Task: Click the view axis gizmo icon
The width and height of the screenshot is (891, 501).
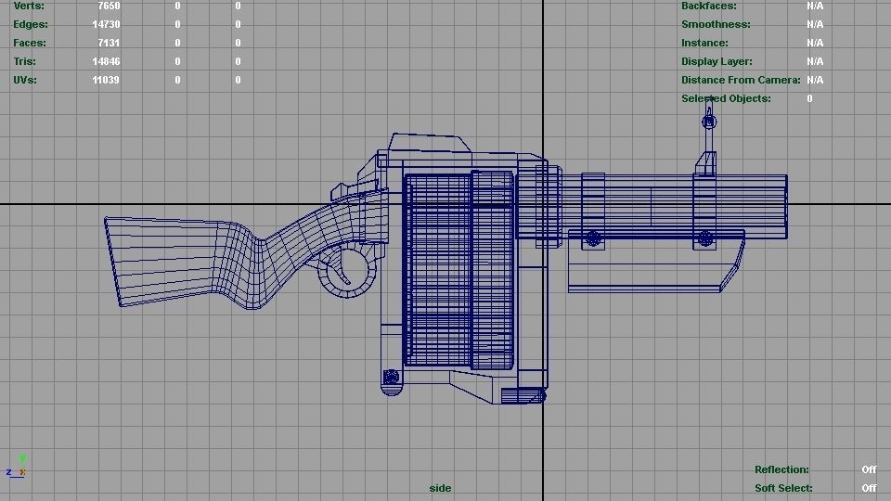Action: click(x=16, y=467)
